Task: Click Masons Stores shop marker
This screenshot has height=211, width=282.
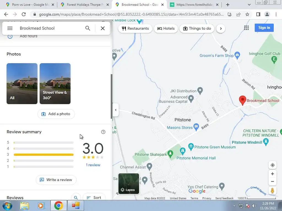Action: point(196,127)
